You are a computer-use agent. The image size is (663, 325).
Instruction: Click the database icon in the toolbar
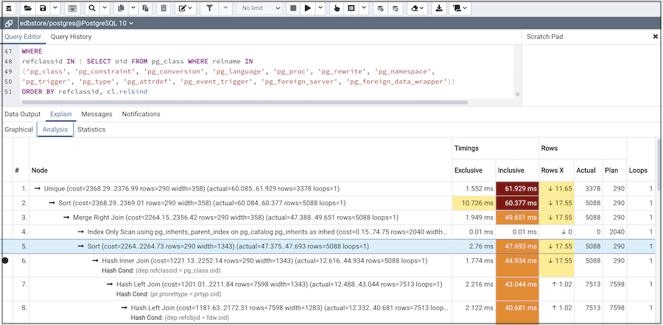click(8, 8)
